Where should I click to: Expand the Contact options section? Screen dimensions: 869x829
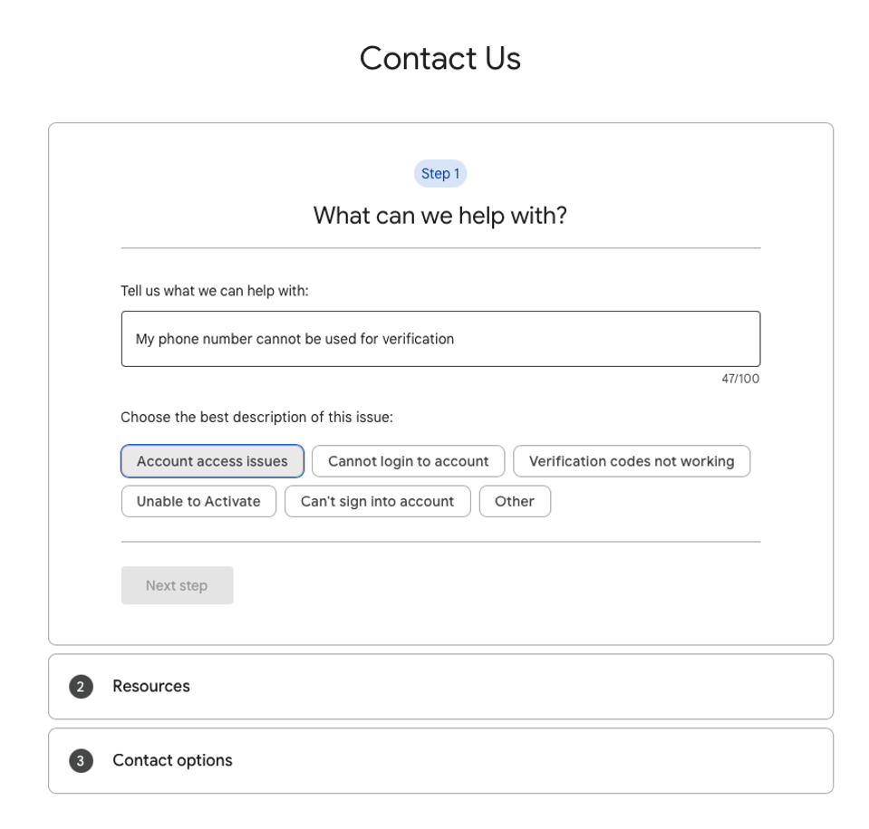pos(172,761)
